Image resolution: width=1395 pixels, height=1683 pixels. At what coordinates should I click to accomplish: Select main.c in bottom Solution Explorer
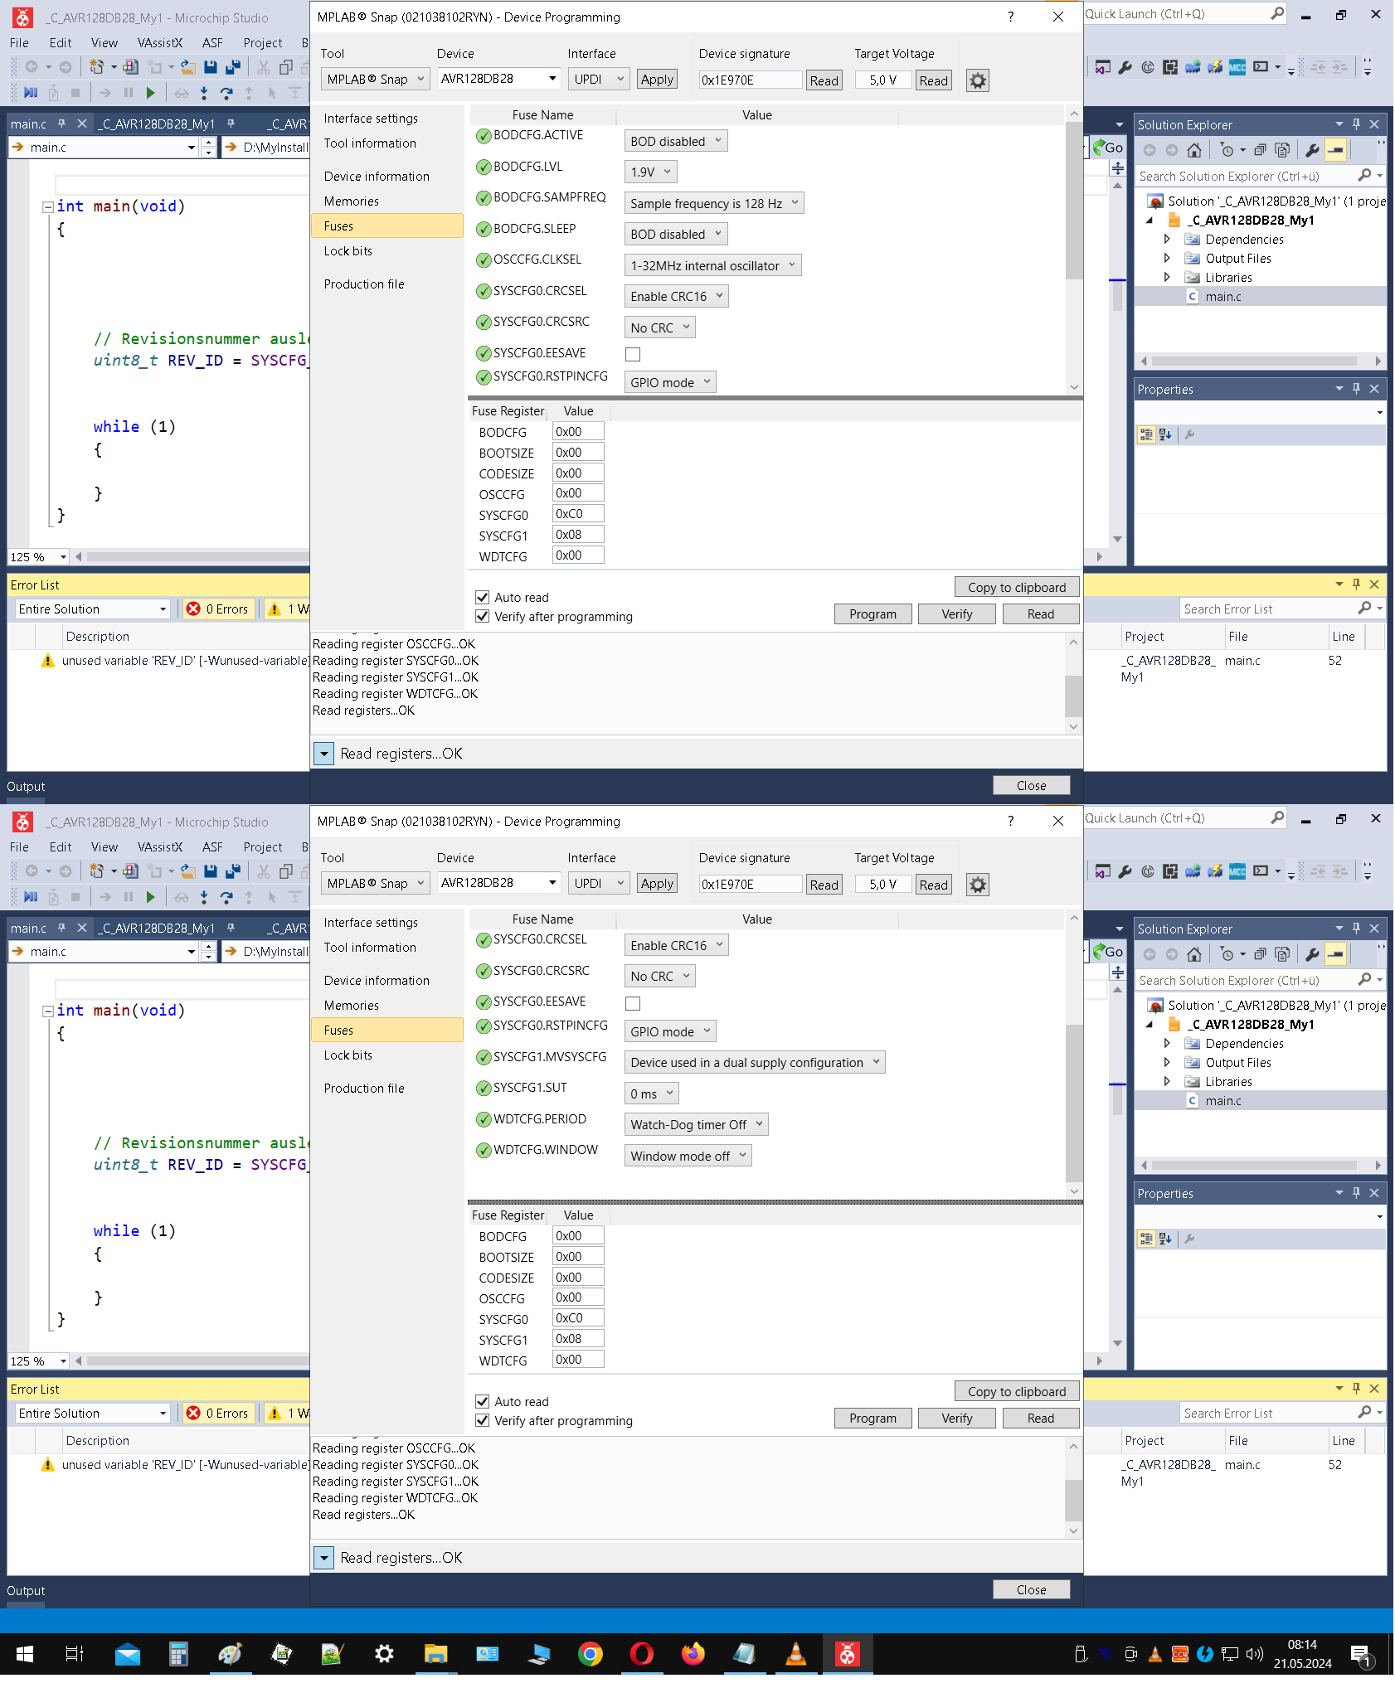pyautogui.click(x=1222, y=1101)
